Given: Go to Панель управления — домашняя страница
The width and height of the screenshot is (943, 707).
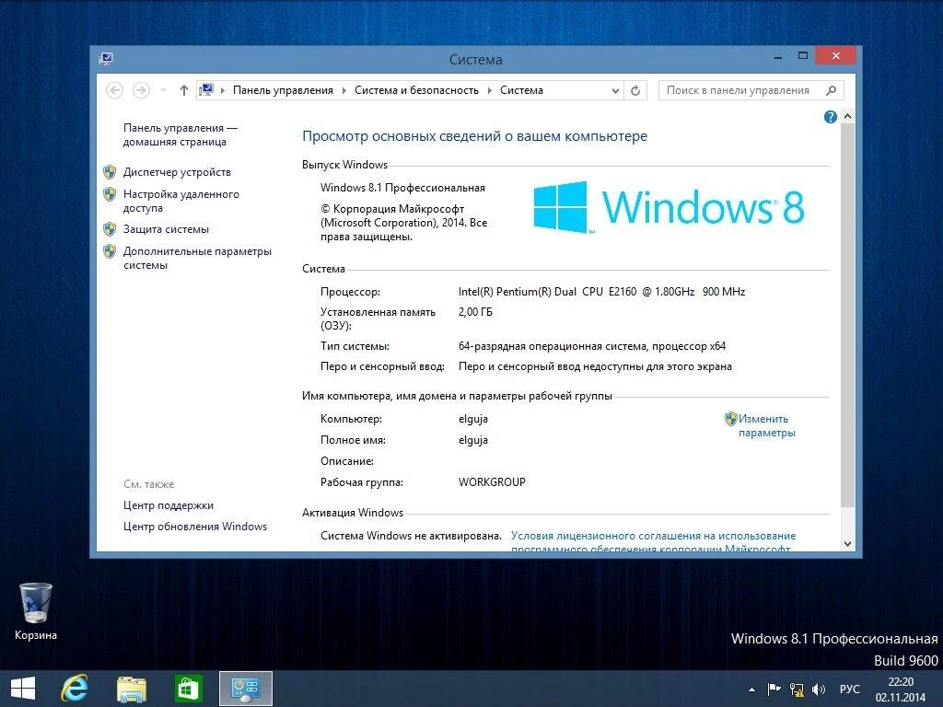Looking at the screenshot, I should [x=180, y=134].
